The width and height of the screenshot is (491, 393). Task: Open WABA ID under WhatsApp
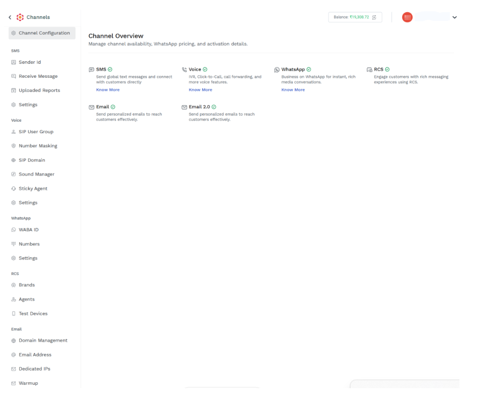[x=29, y=230]
